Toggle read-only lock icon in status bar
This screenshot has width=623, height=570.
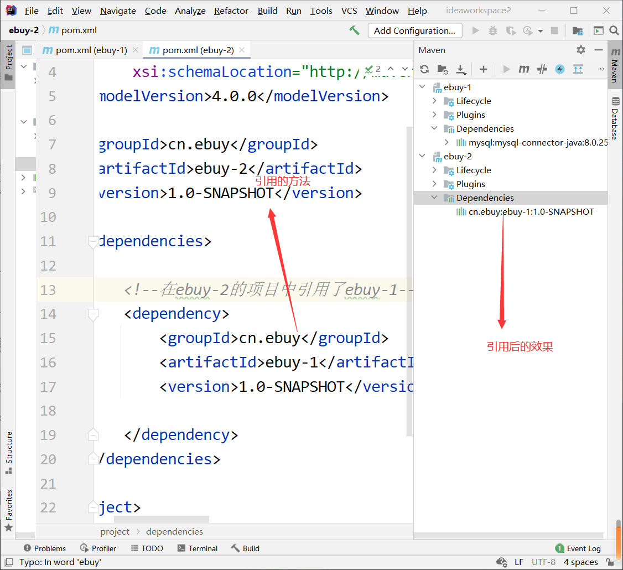(x=610, y=562)
